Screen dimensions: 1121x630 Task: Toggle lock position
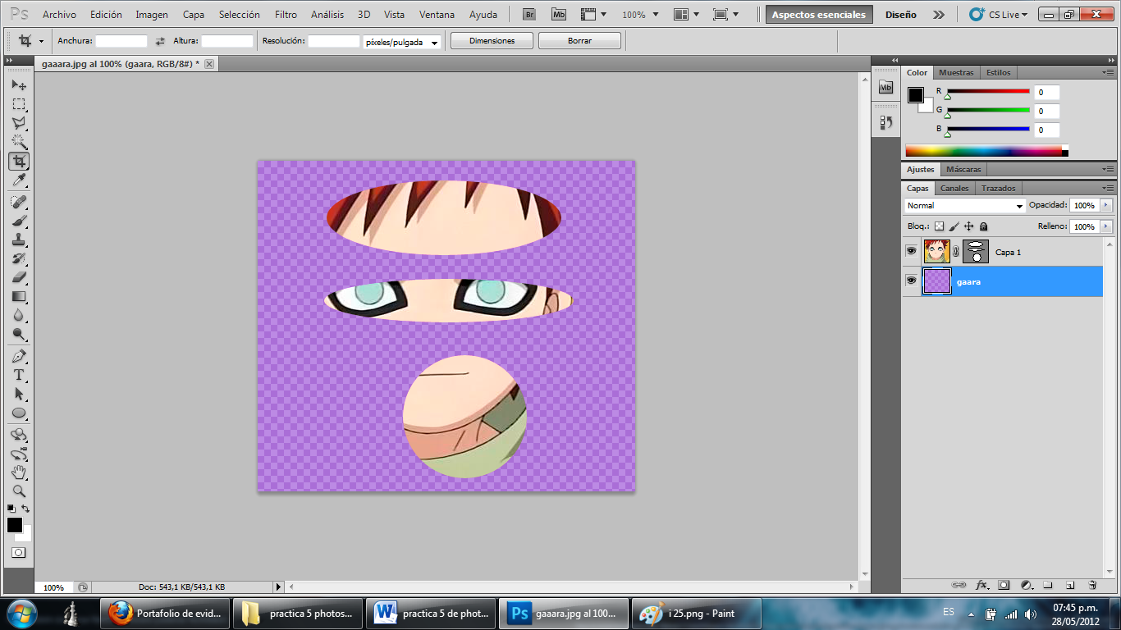tap(968, 226)
